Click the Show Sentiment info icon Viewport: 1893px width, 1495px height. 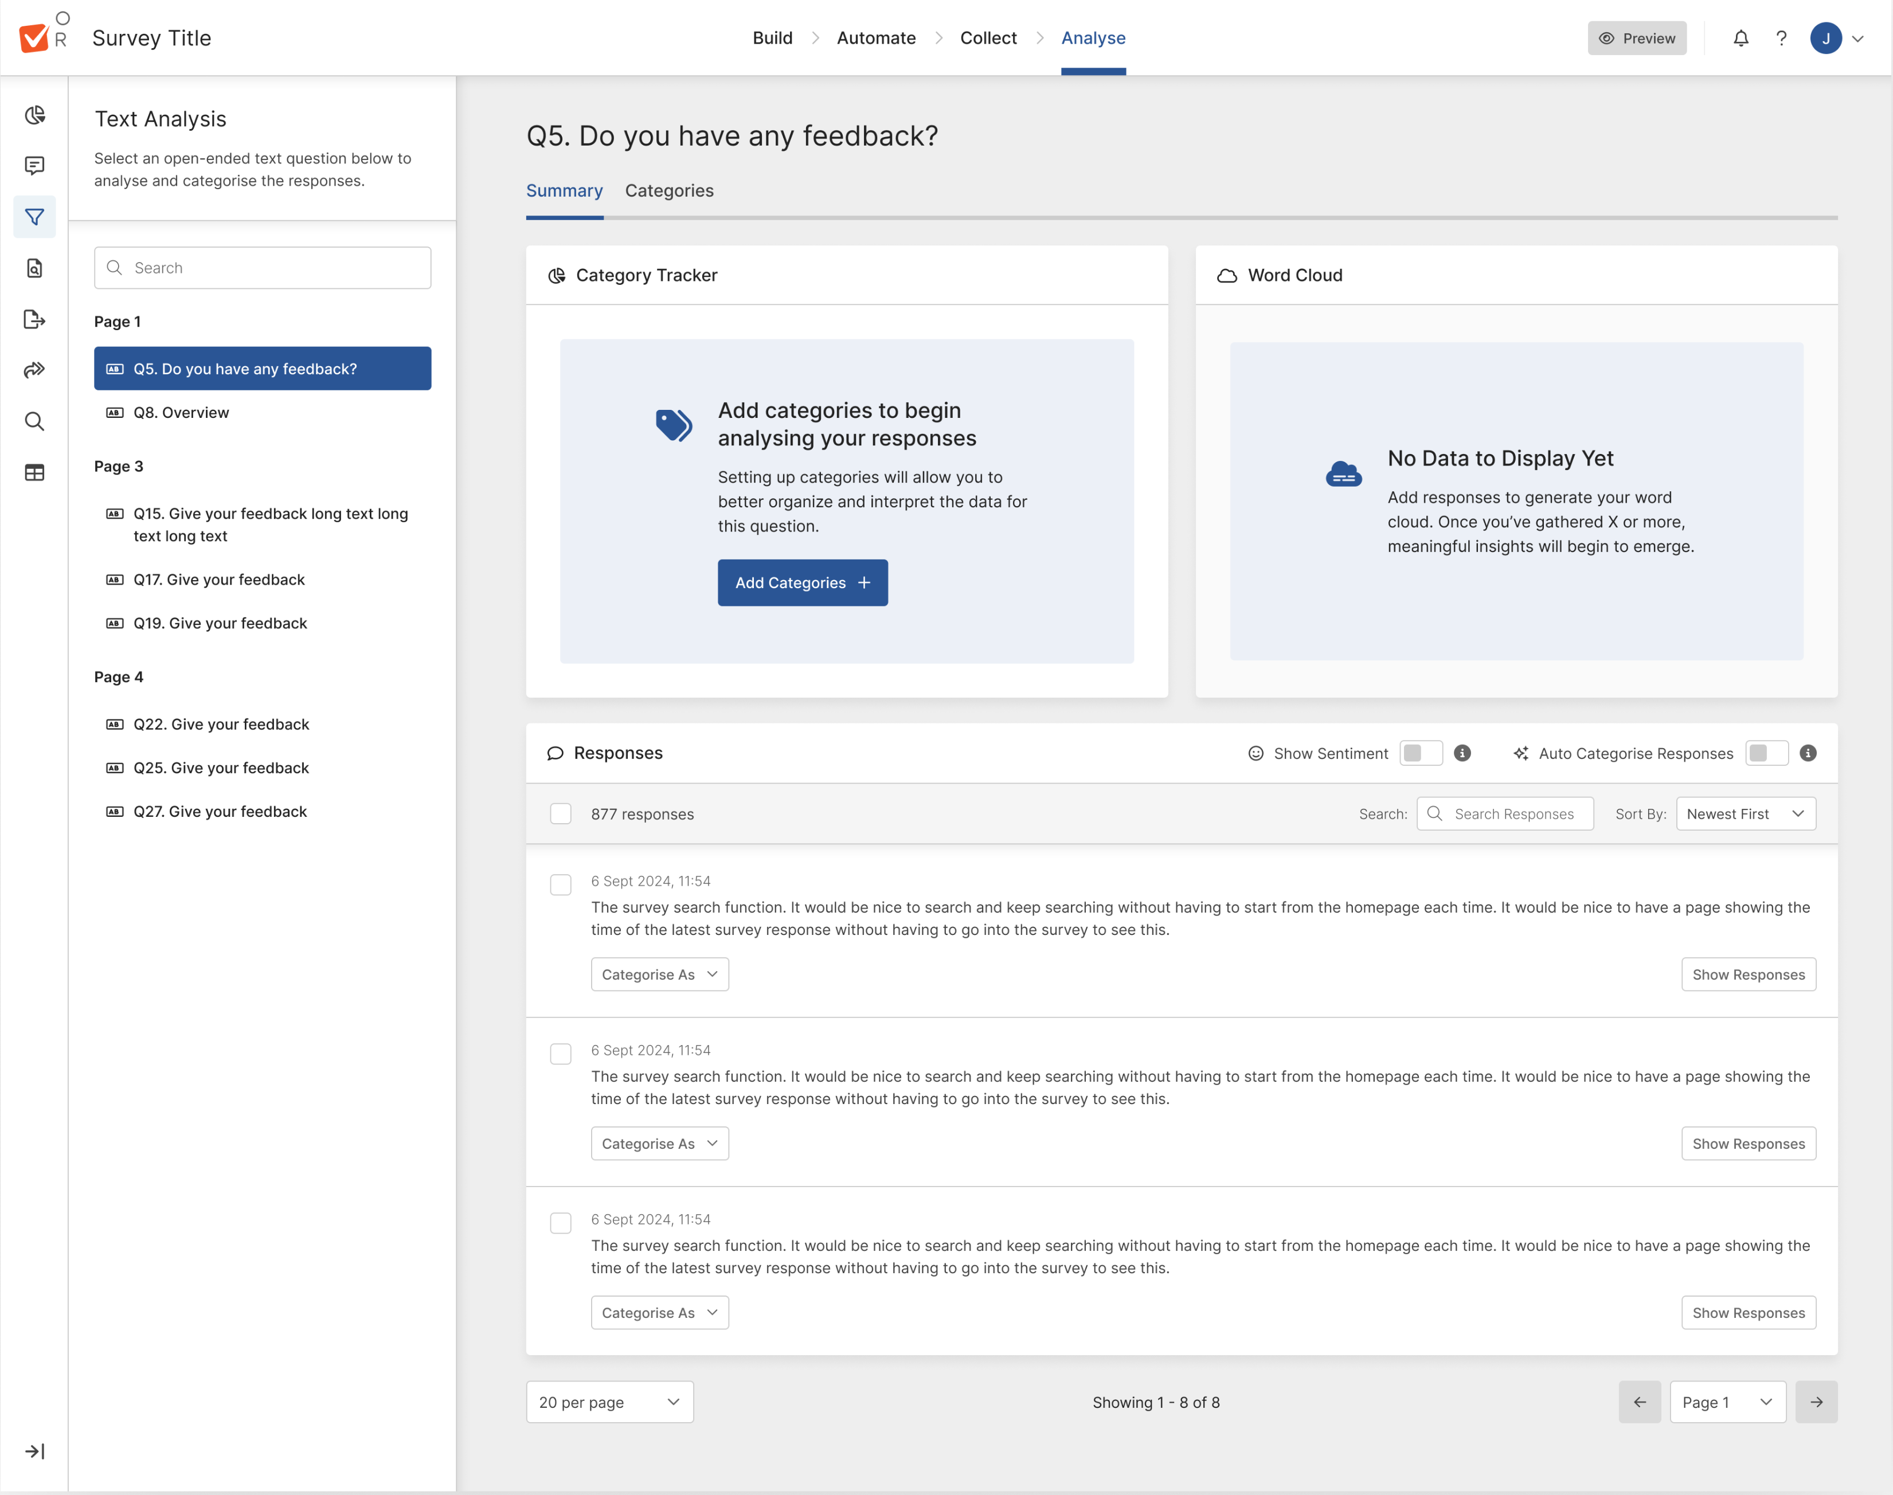click(1461, 753)
